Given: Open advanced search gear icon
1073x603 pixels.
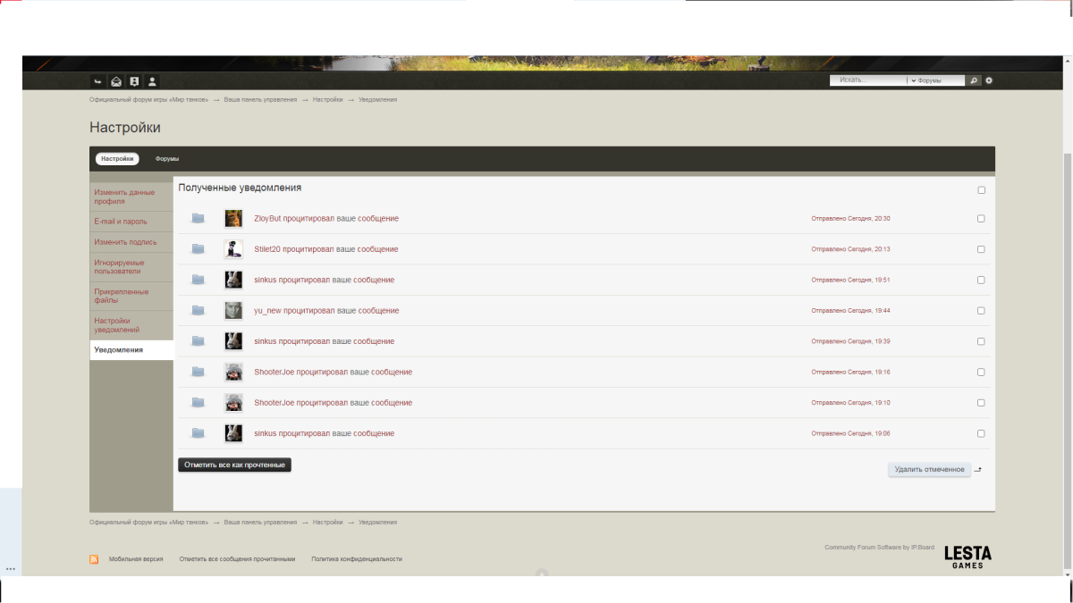Looking at the screenshot, I should [x=989, y=80].
